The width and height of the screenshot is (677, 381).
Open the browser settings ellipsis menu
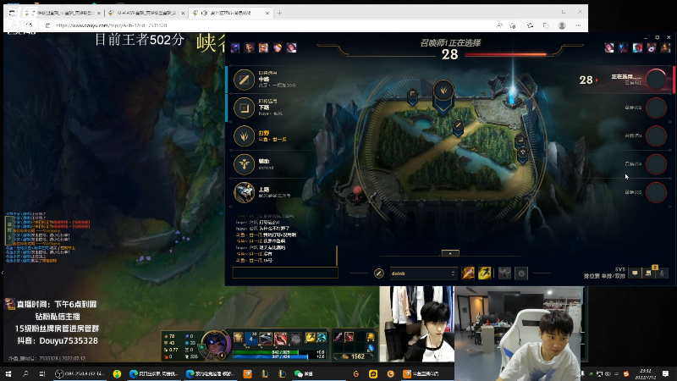click(x=578, y=25)
